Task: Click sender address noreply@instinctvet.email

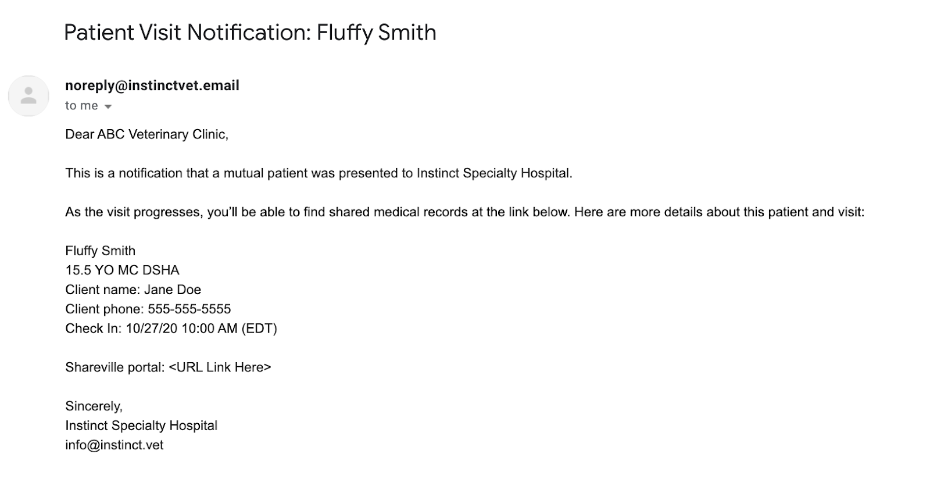Action: tap(152, 85)
